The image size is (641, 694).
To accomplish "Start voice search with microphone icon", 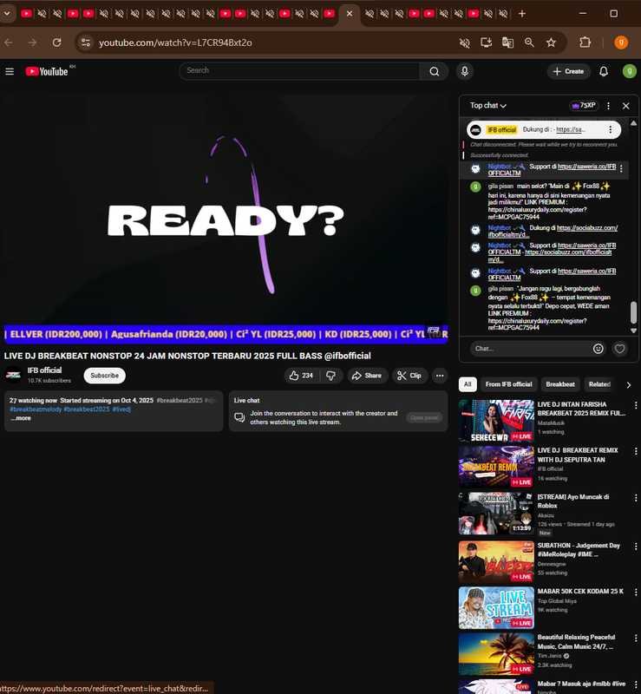I will (464, 71).
